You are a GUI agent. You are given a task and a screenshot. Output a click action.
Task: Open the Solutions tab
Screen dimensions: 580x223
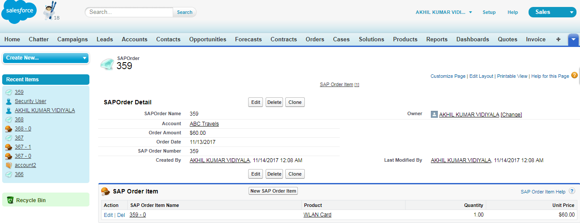372,39
